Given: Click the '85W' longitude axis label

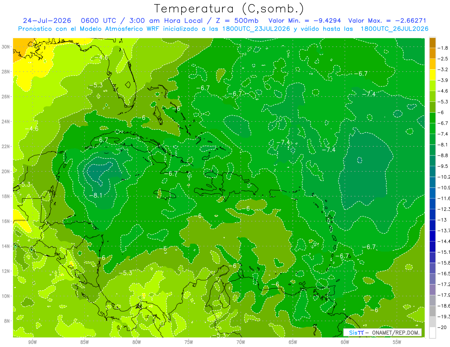Looking at the screenshot, I should pos(84,343).
